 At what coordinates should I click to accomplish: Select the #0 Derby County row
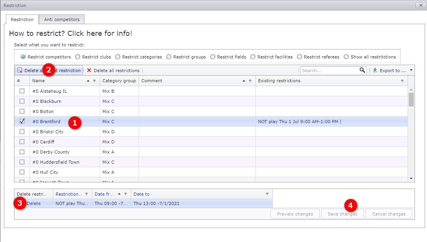[211, 152]
